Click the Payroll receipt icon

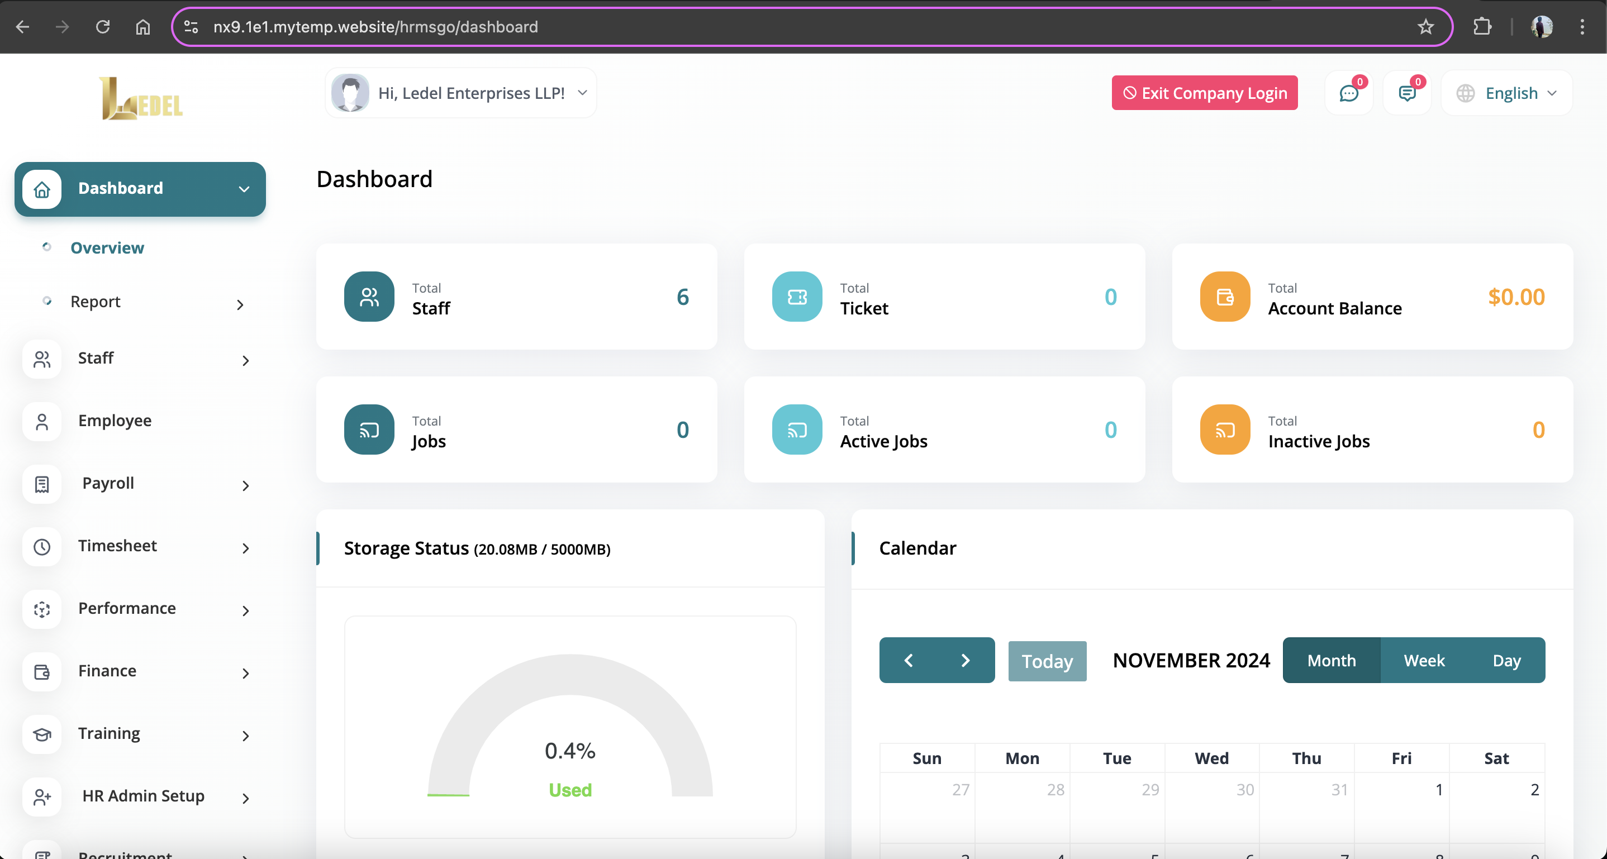click(x=42, y=484)
